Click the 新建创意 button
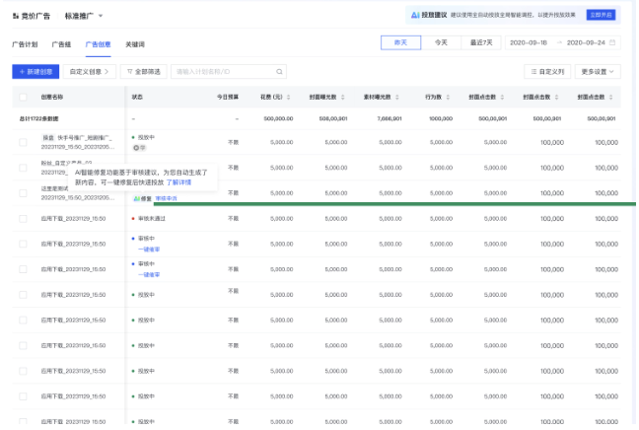Image resolution: width=639 pixels, height=430 pixels. click(35, 72)
